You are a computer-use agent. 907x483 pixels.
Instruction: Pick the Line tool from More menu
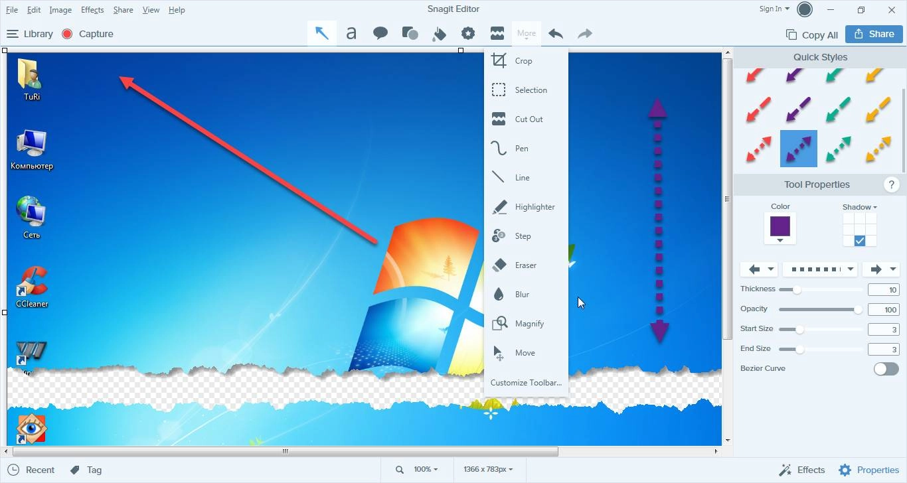point(526,177)
